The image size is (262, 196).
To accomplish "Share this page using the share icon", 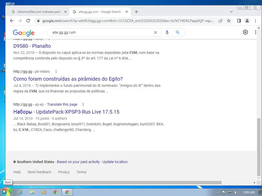I will 221,21.
